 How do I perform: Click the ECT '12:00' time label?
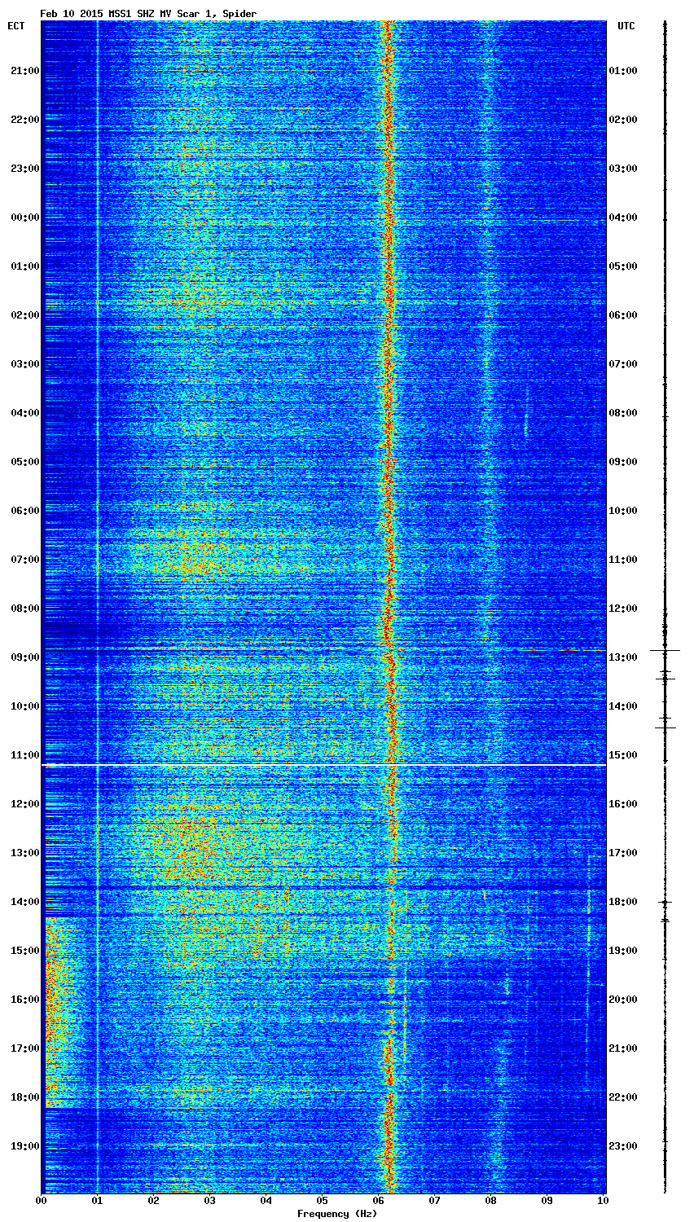click(24, 804)
